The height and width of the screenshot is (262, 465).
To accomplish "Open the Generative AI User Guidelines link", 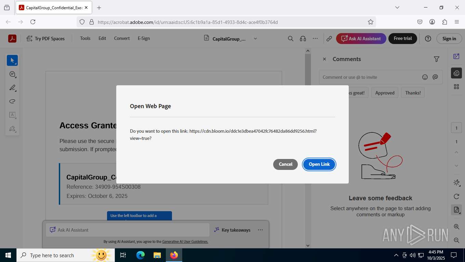I will click(x=185, y=242).
